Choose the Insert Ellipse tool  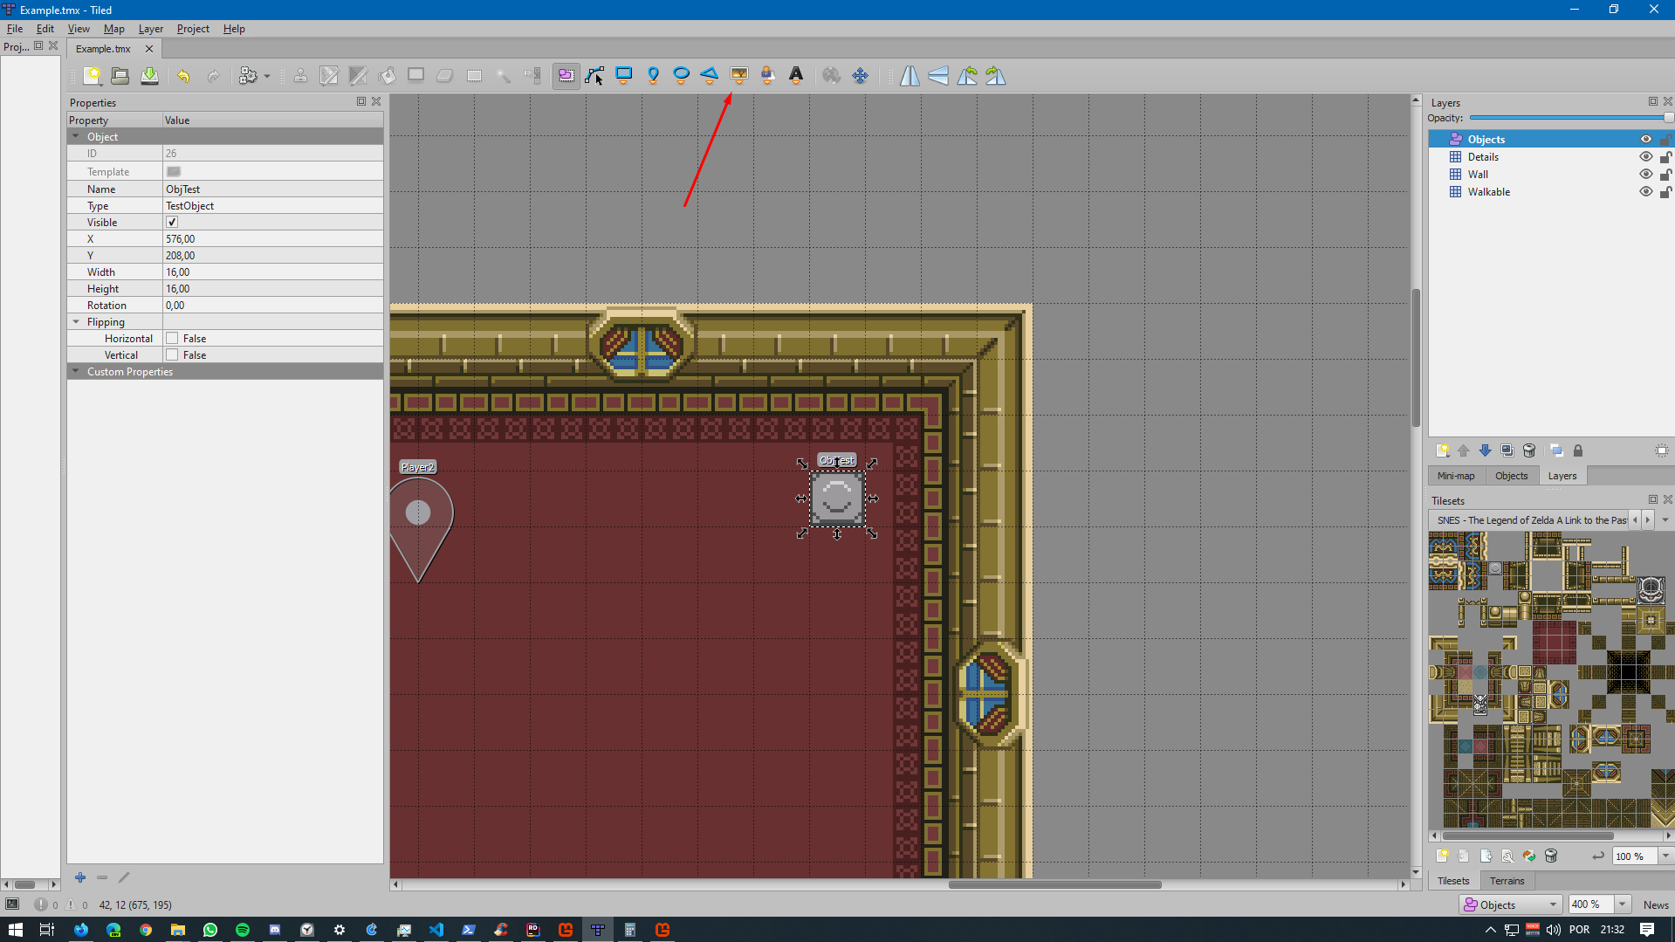682,76
